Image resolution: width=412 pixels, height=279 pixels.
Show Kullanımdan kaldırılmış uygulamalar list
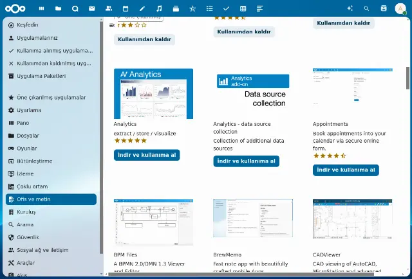[51, 63]
